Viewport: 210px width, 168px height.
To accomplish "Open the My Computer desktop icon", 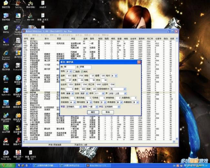I will 6,17.
